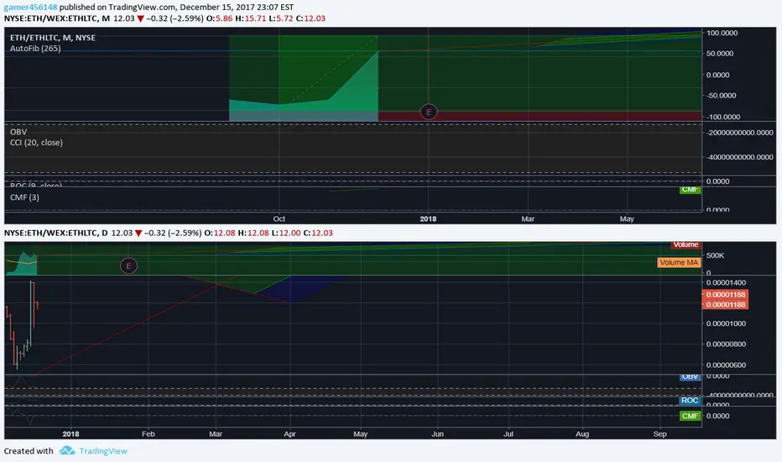Click the upper red 0.00001188 price label
The image size is (782, 462).
point(725,295)
